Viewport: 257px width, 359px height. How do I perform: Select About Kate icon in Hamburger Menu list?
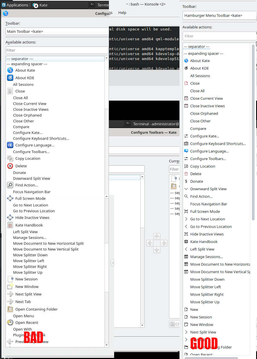tap(186, 61)
